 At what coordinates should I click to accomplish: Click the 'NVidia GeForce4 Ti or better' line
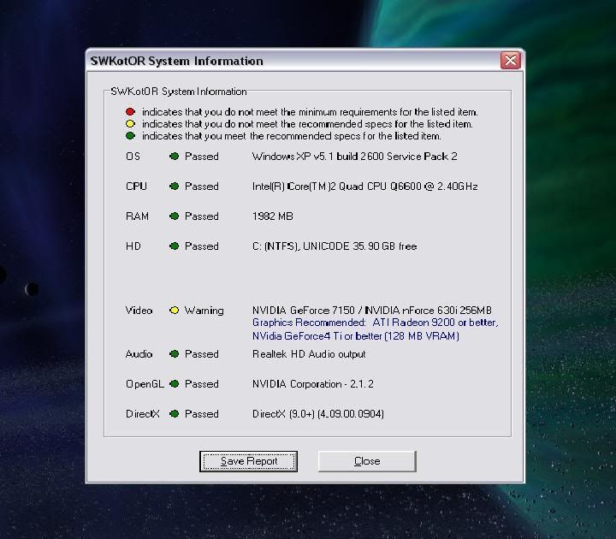[x=356, y=336]
